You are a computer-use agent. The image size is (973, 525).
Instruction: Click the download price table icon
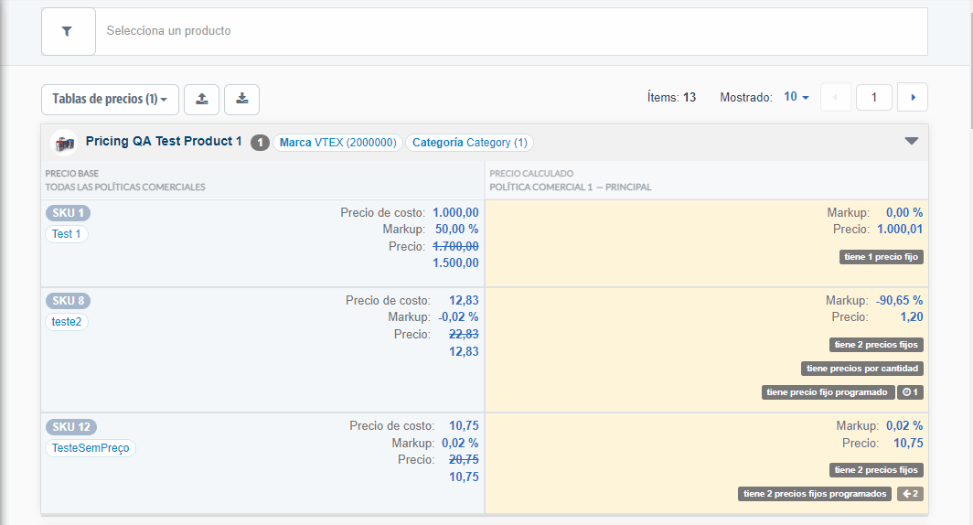click(241, 99)
